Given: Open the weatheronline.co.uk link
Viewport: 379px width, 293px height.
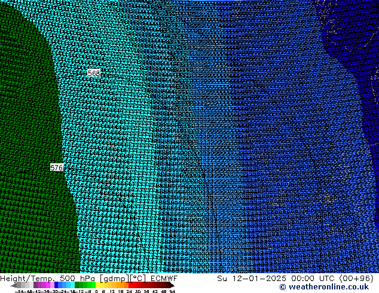Looking at the screenshot, I should (324, 287).
